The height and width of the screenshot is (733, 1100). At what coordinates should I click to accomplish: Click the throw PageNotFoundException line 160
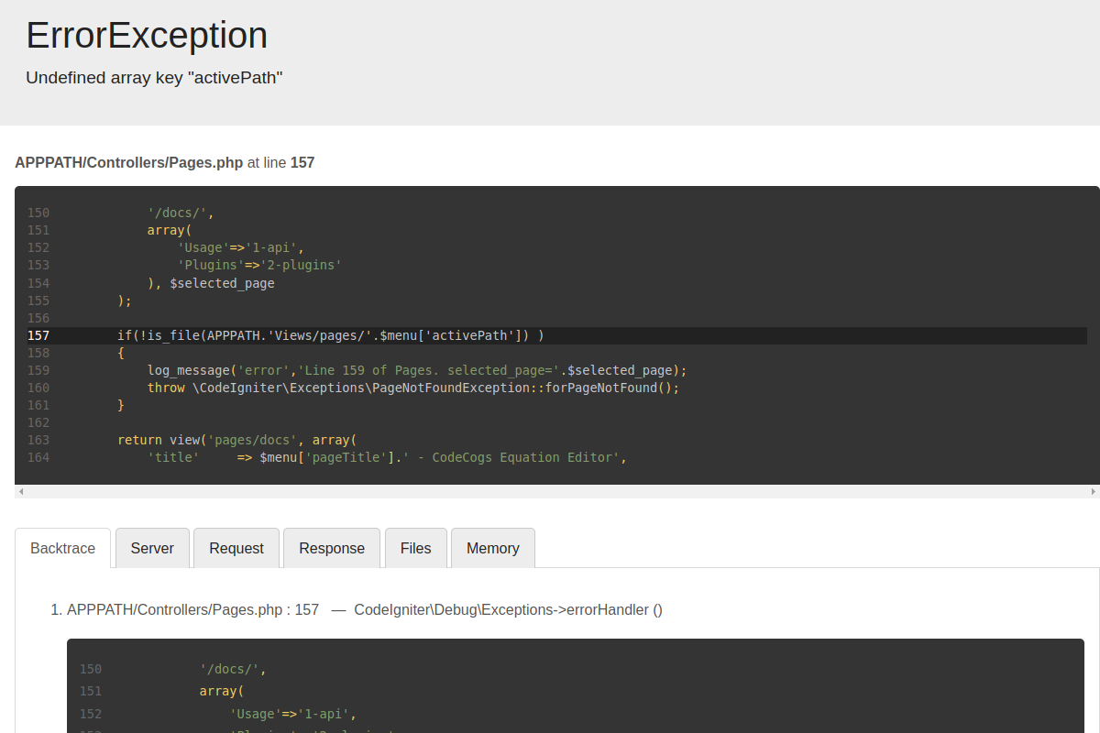(413, 388)
